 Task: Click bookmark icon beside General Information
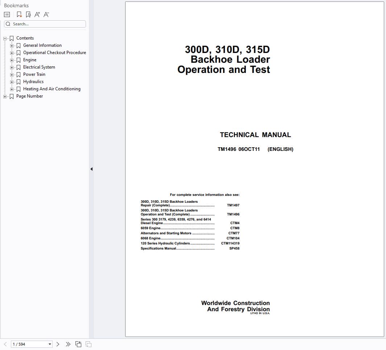[x=19, y=46]
